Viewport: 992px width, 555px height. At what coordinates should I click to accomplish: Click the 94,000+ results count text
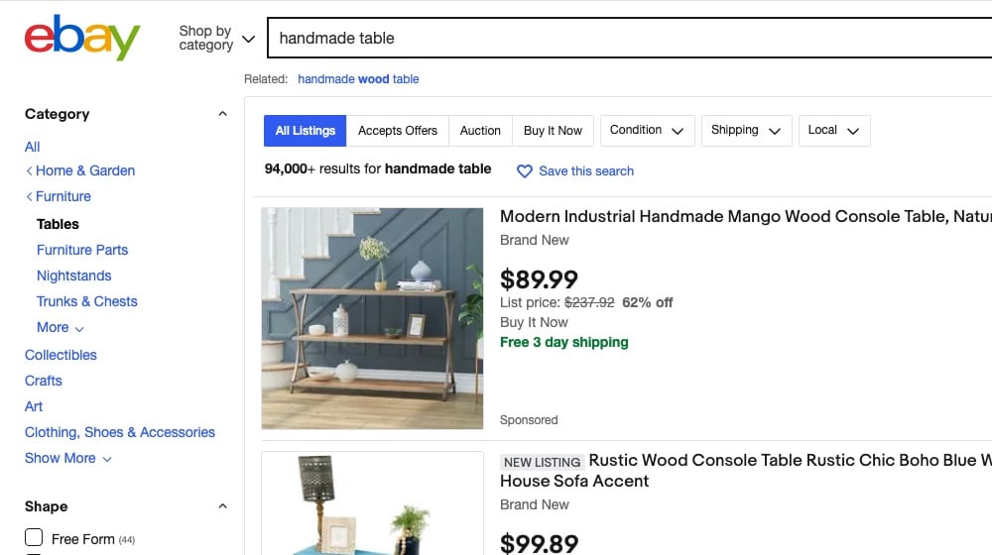378,169
